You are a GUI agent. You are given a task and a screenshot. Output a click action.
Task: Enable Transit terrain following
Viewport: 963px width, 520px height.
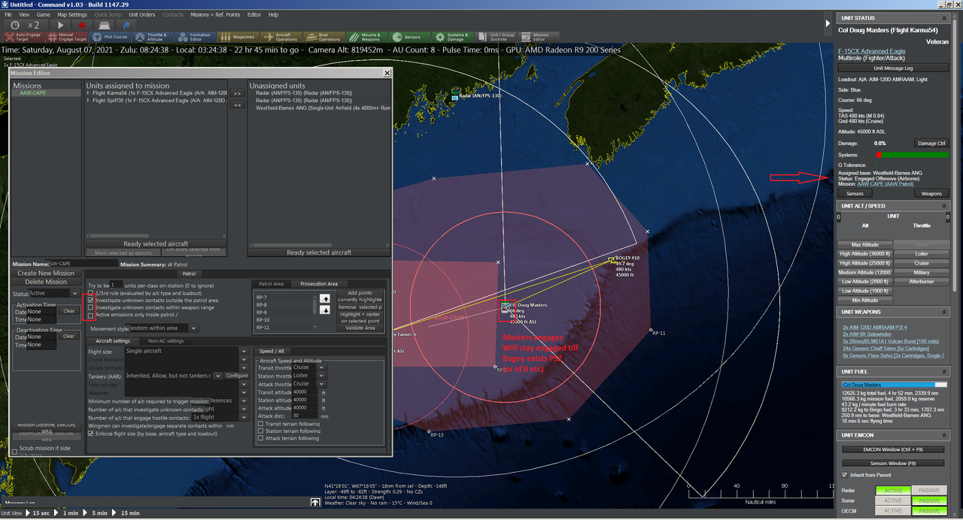[261, 424]
